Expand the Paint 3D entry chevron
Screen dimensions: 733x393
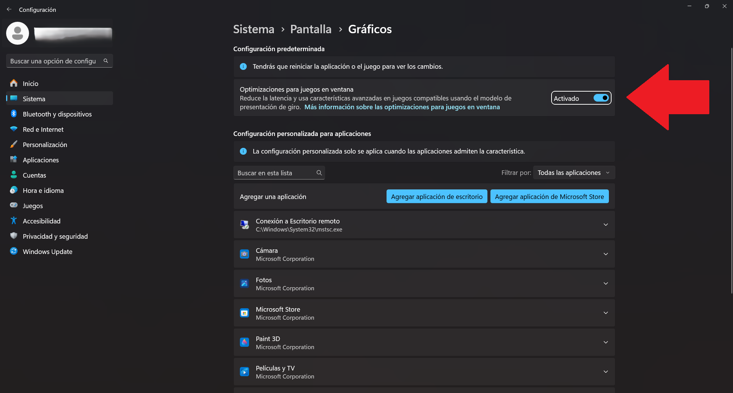point(605,342)
